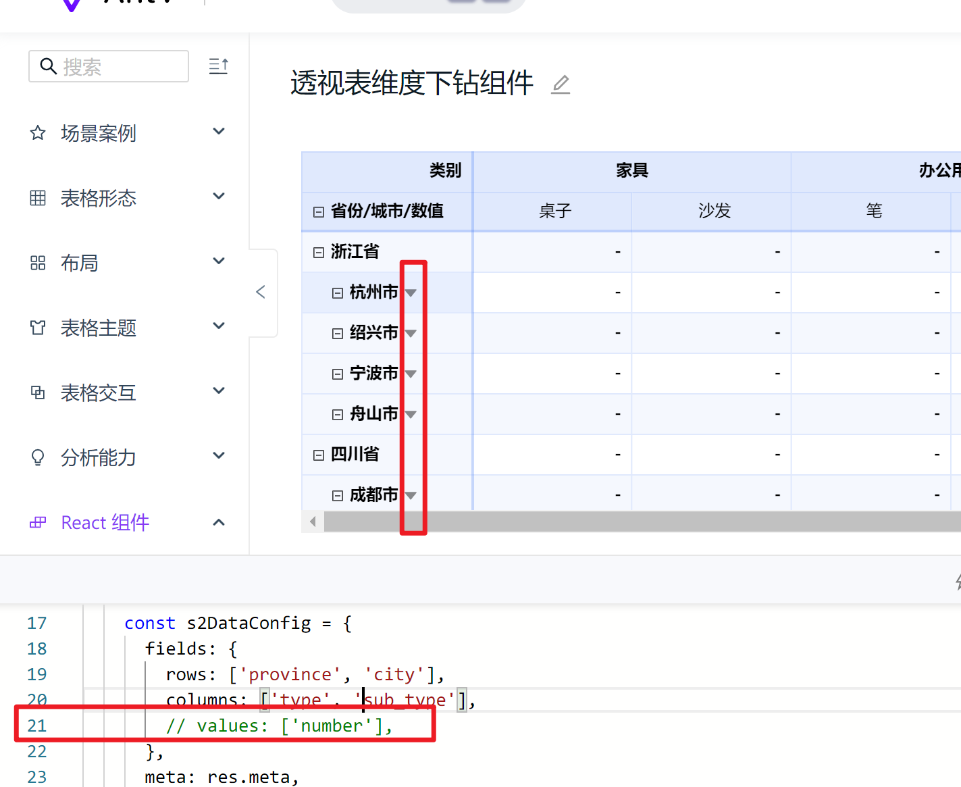Expand the 表格交互 sidebar section
Viewport: 961px width, 787px height.
(99, 392)
